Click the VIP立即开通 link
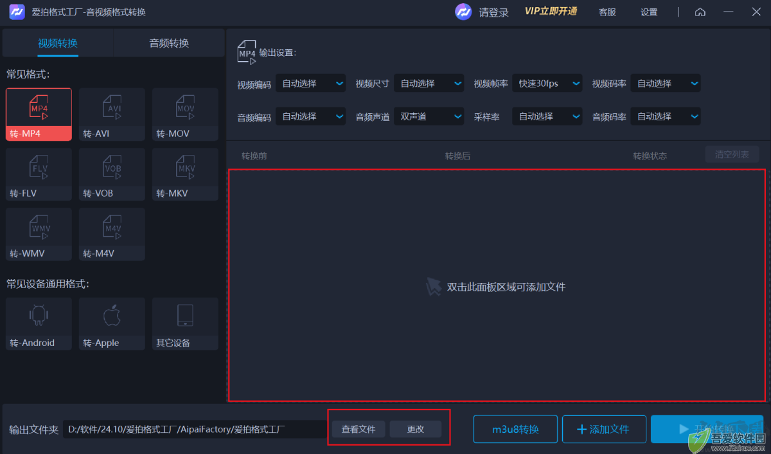Viewport: 771px width, 454px height. click(551, 12)
